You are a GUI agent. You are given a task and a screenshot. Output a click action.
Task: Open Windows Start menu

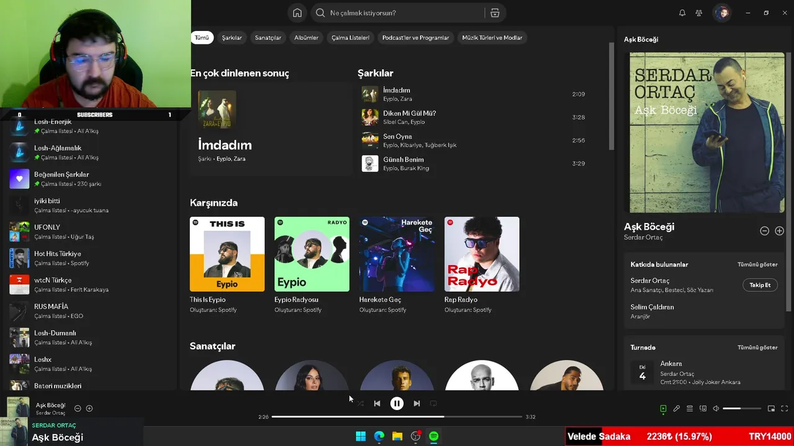[x=360, y=437]
